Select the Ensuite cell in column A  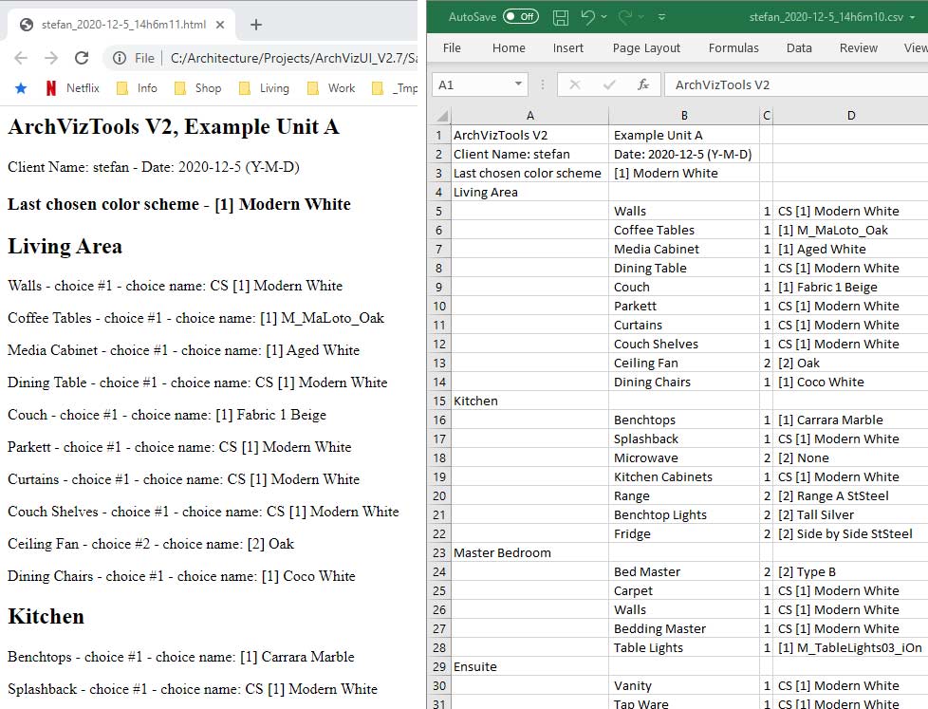point(529,666)
